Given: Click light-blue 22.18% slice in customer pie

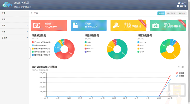Looking at the screenshot, I should (x=57, y=48).
